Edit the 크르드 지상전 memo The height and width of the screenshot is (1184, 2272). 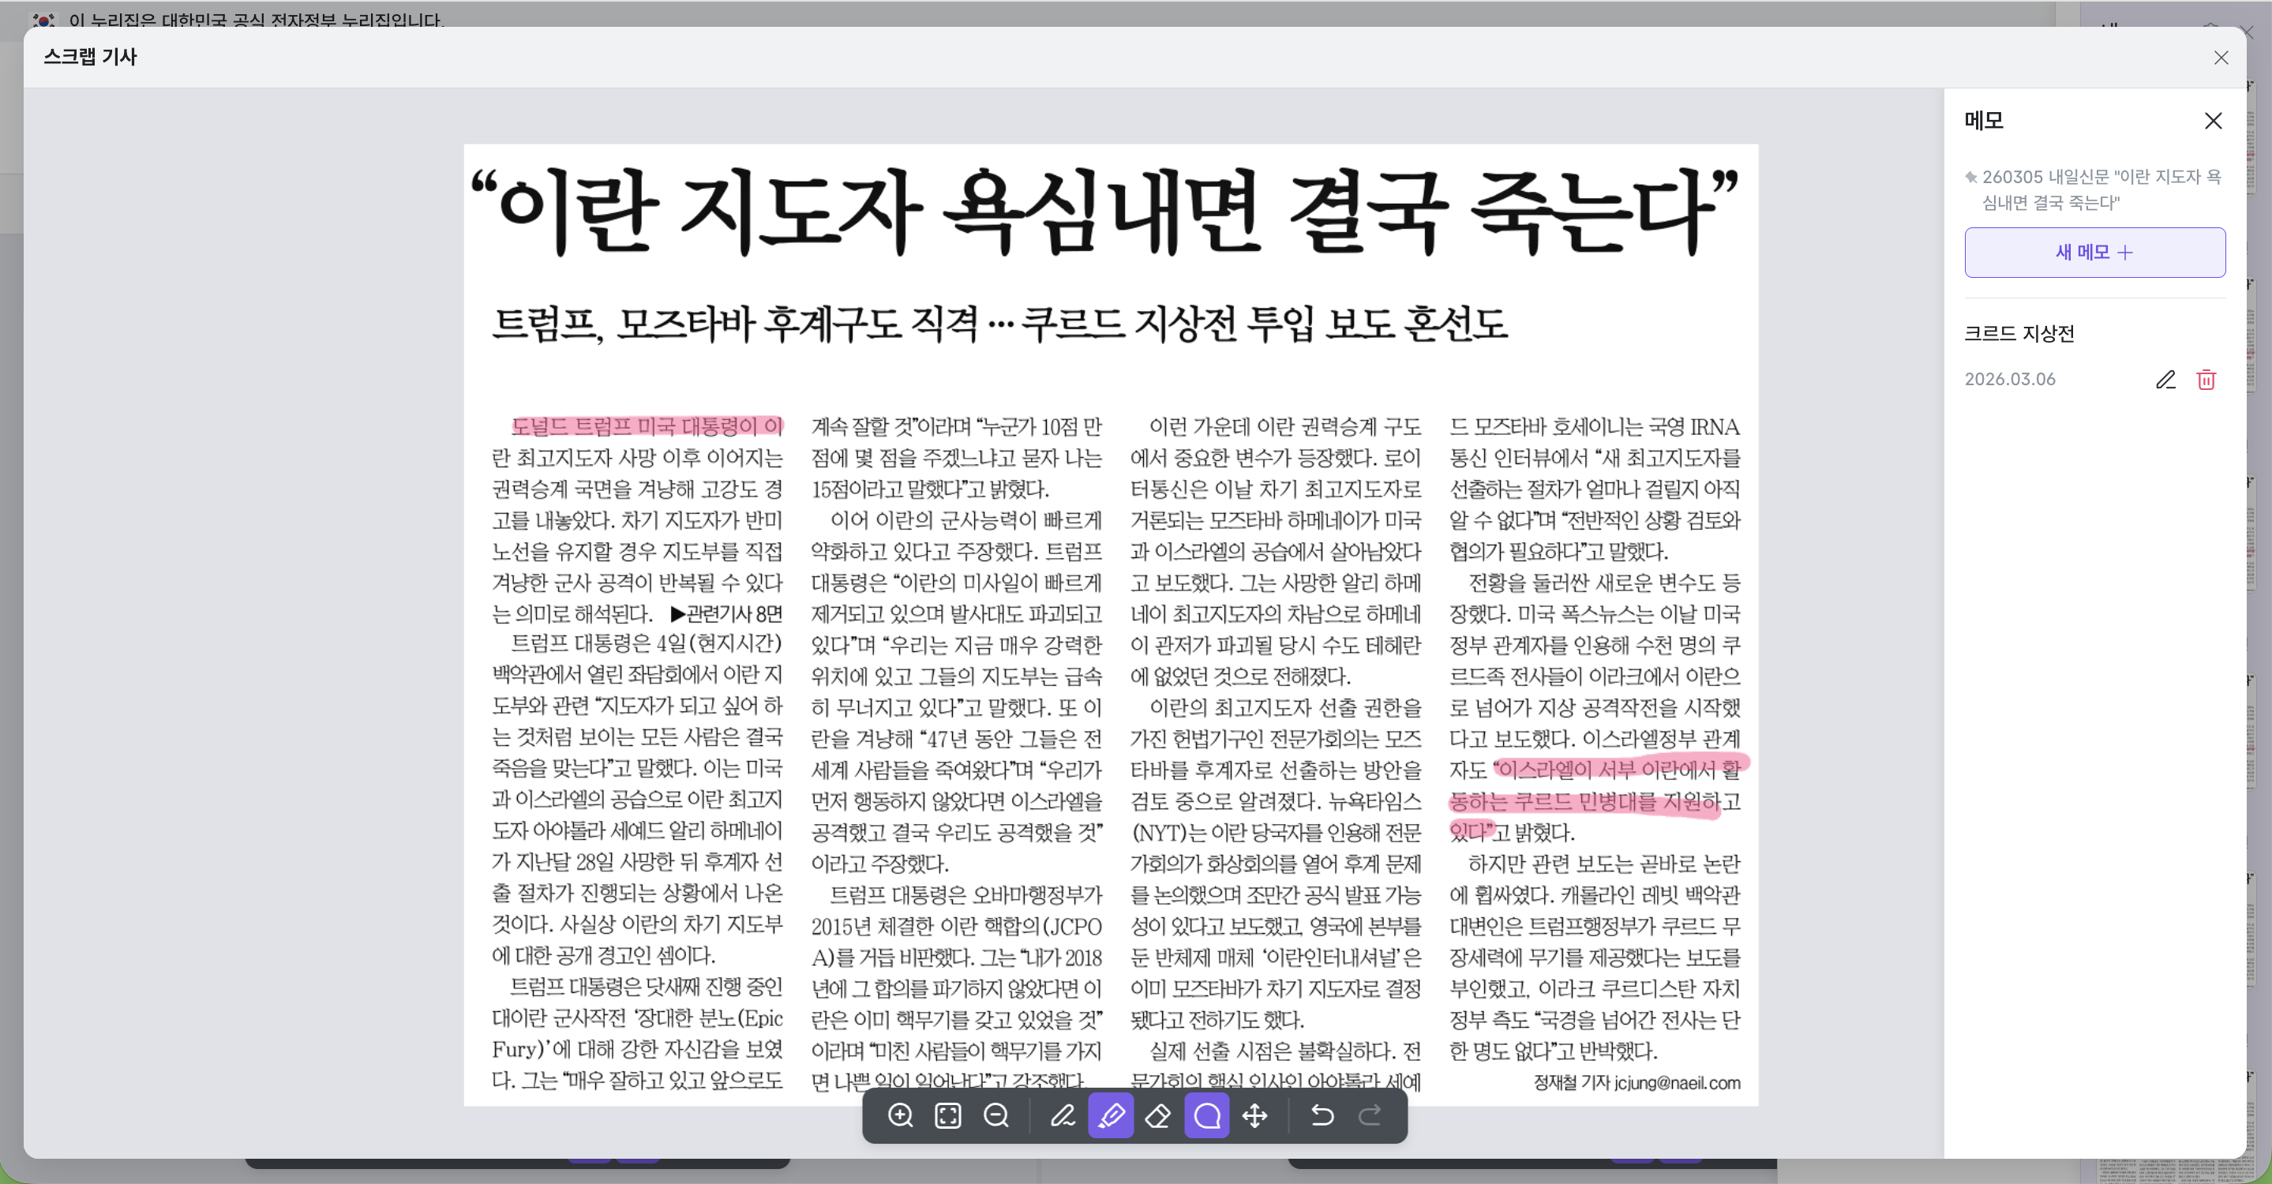[2165, 379]
